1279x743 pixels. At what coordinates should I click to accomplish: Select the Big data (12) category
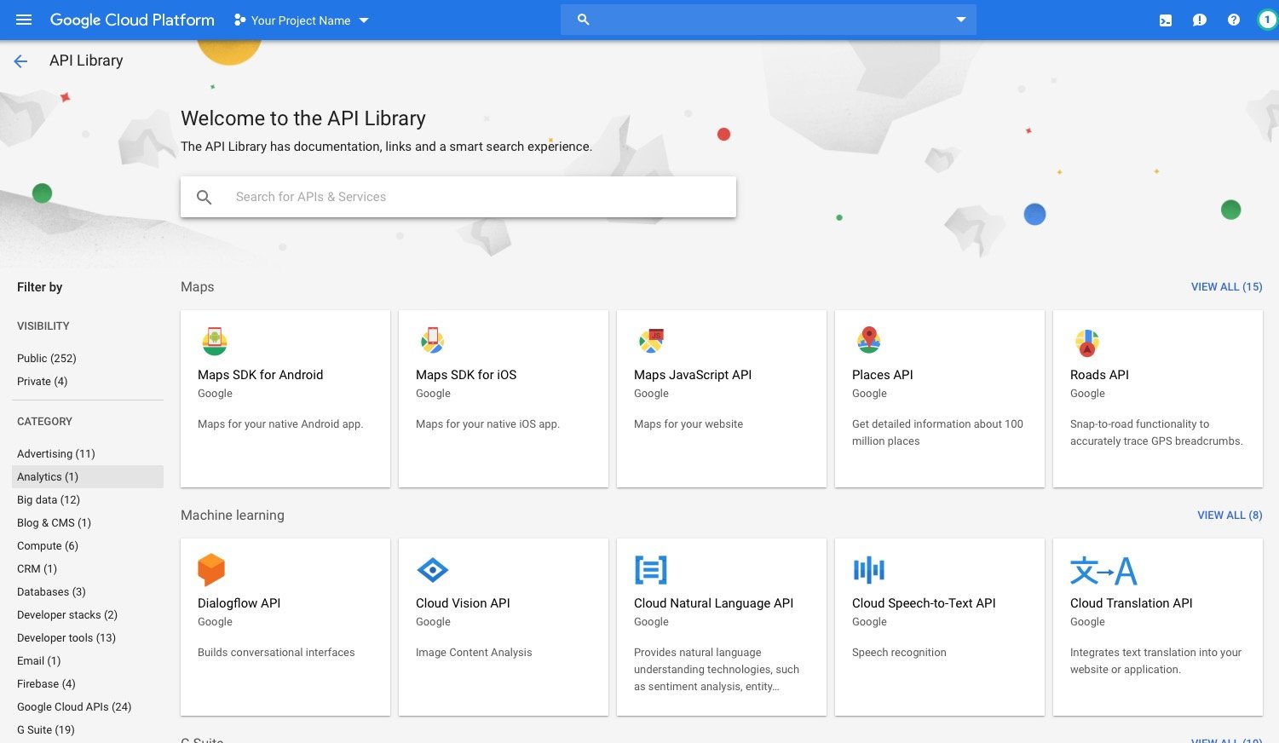tap(49, 500)
